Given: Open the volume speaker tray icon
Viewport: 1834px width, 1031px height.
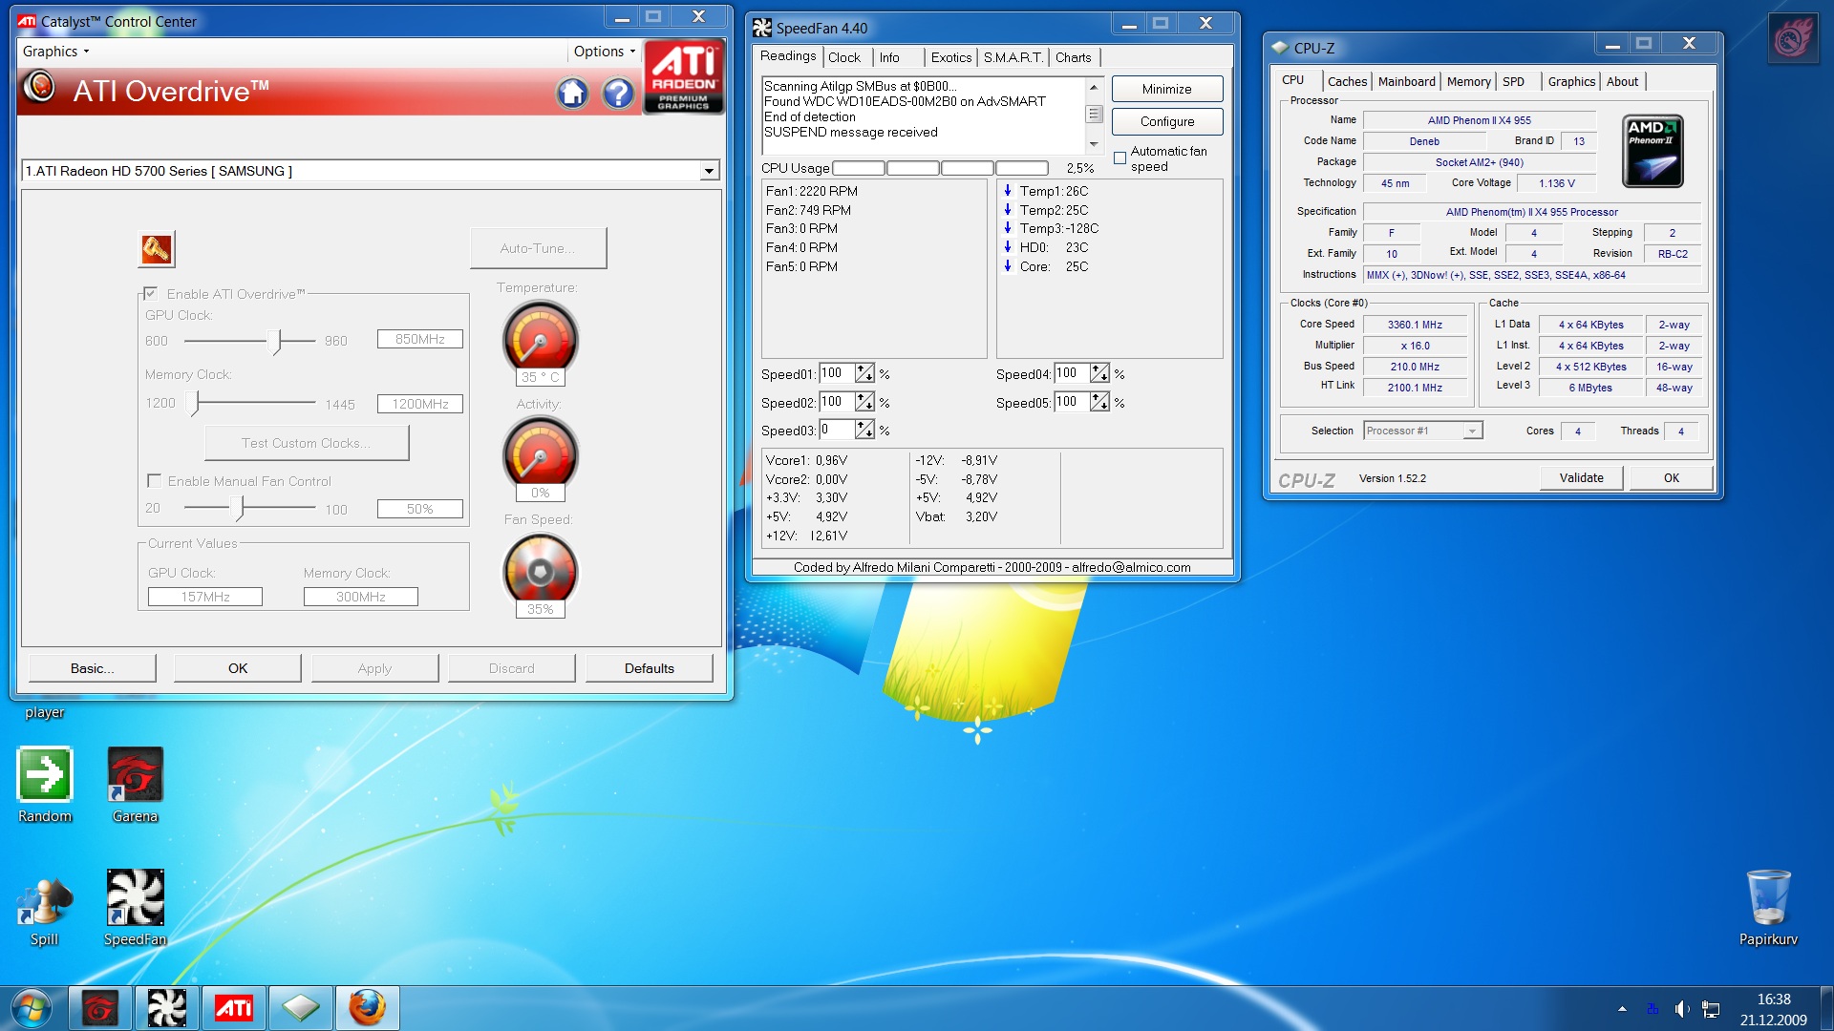Looking at the screenshot, I should pos(1682,1009).
